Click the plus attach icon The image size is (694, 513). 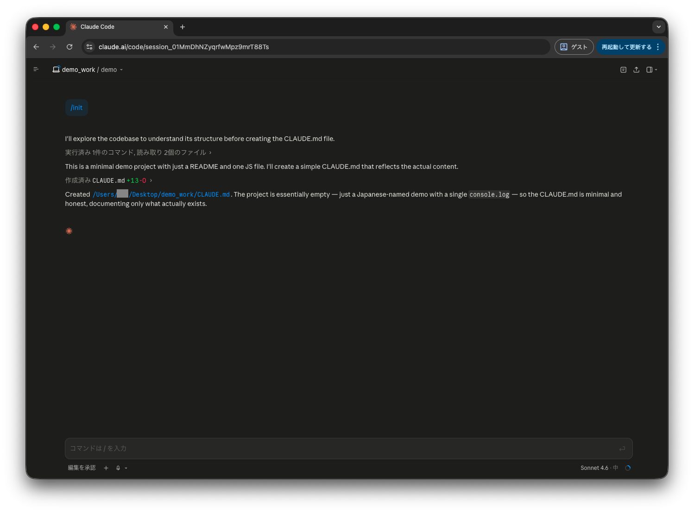click(x=106, y=468)
